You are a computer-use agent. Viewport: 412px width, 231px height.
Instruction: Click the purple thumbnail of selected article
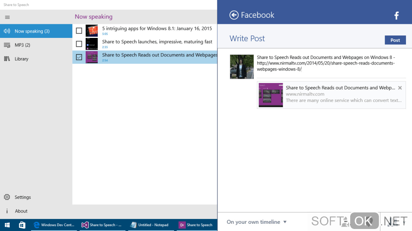pyautogui.click(x=92, y=57)
